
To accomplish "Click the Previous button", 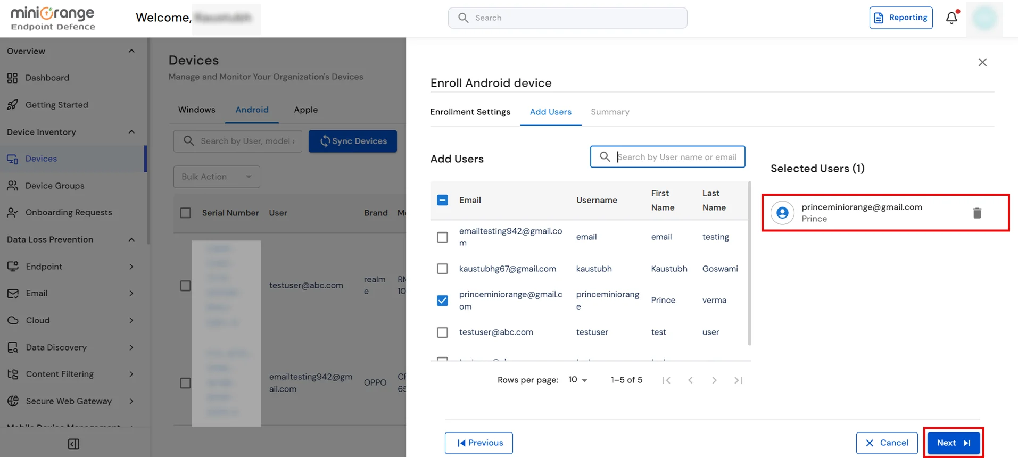I will (x=479, y=443).
